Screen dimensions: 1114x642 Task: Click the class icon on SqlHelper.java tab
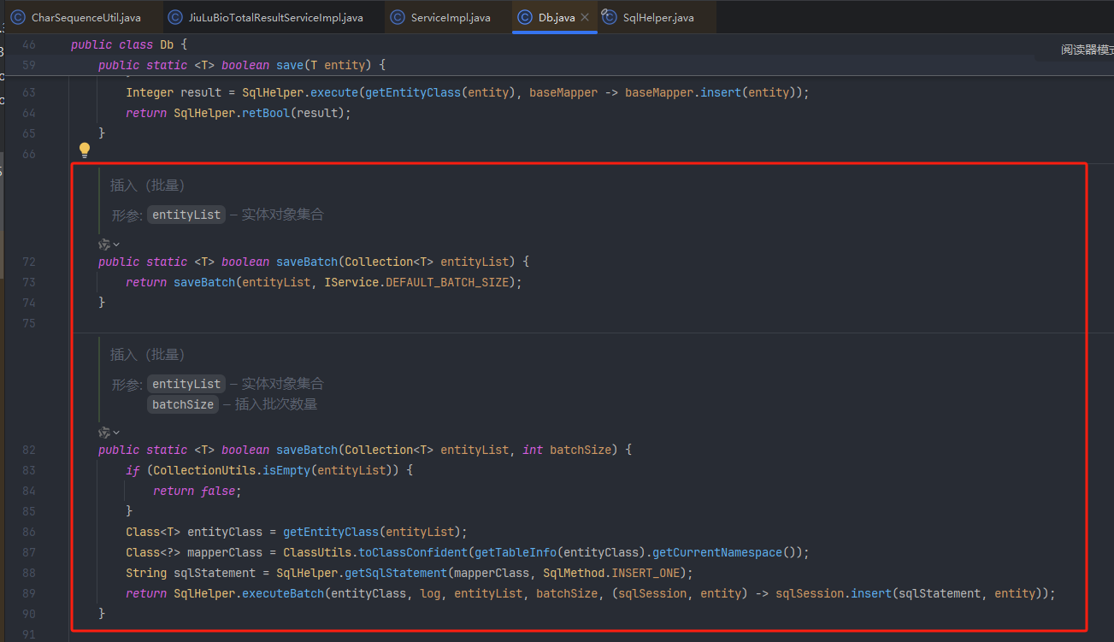tap(610, 17)
